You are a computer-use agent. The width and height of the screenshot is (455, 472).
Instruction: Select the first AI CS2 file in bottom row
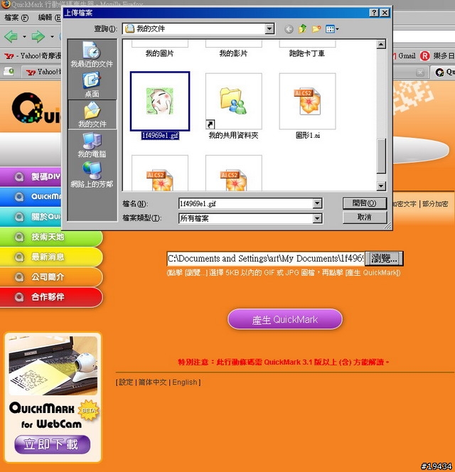(160, 173)
